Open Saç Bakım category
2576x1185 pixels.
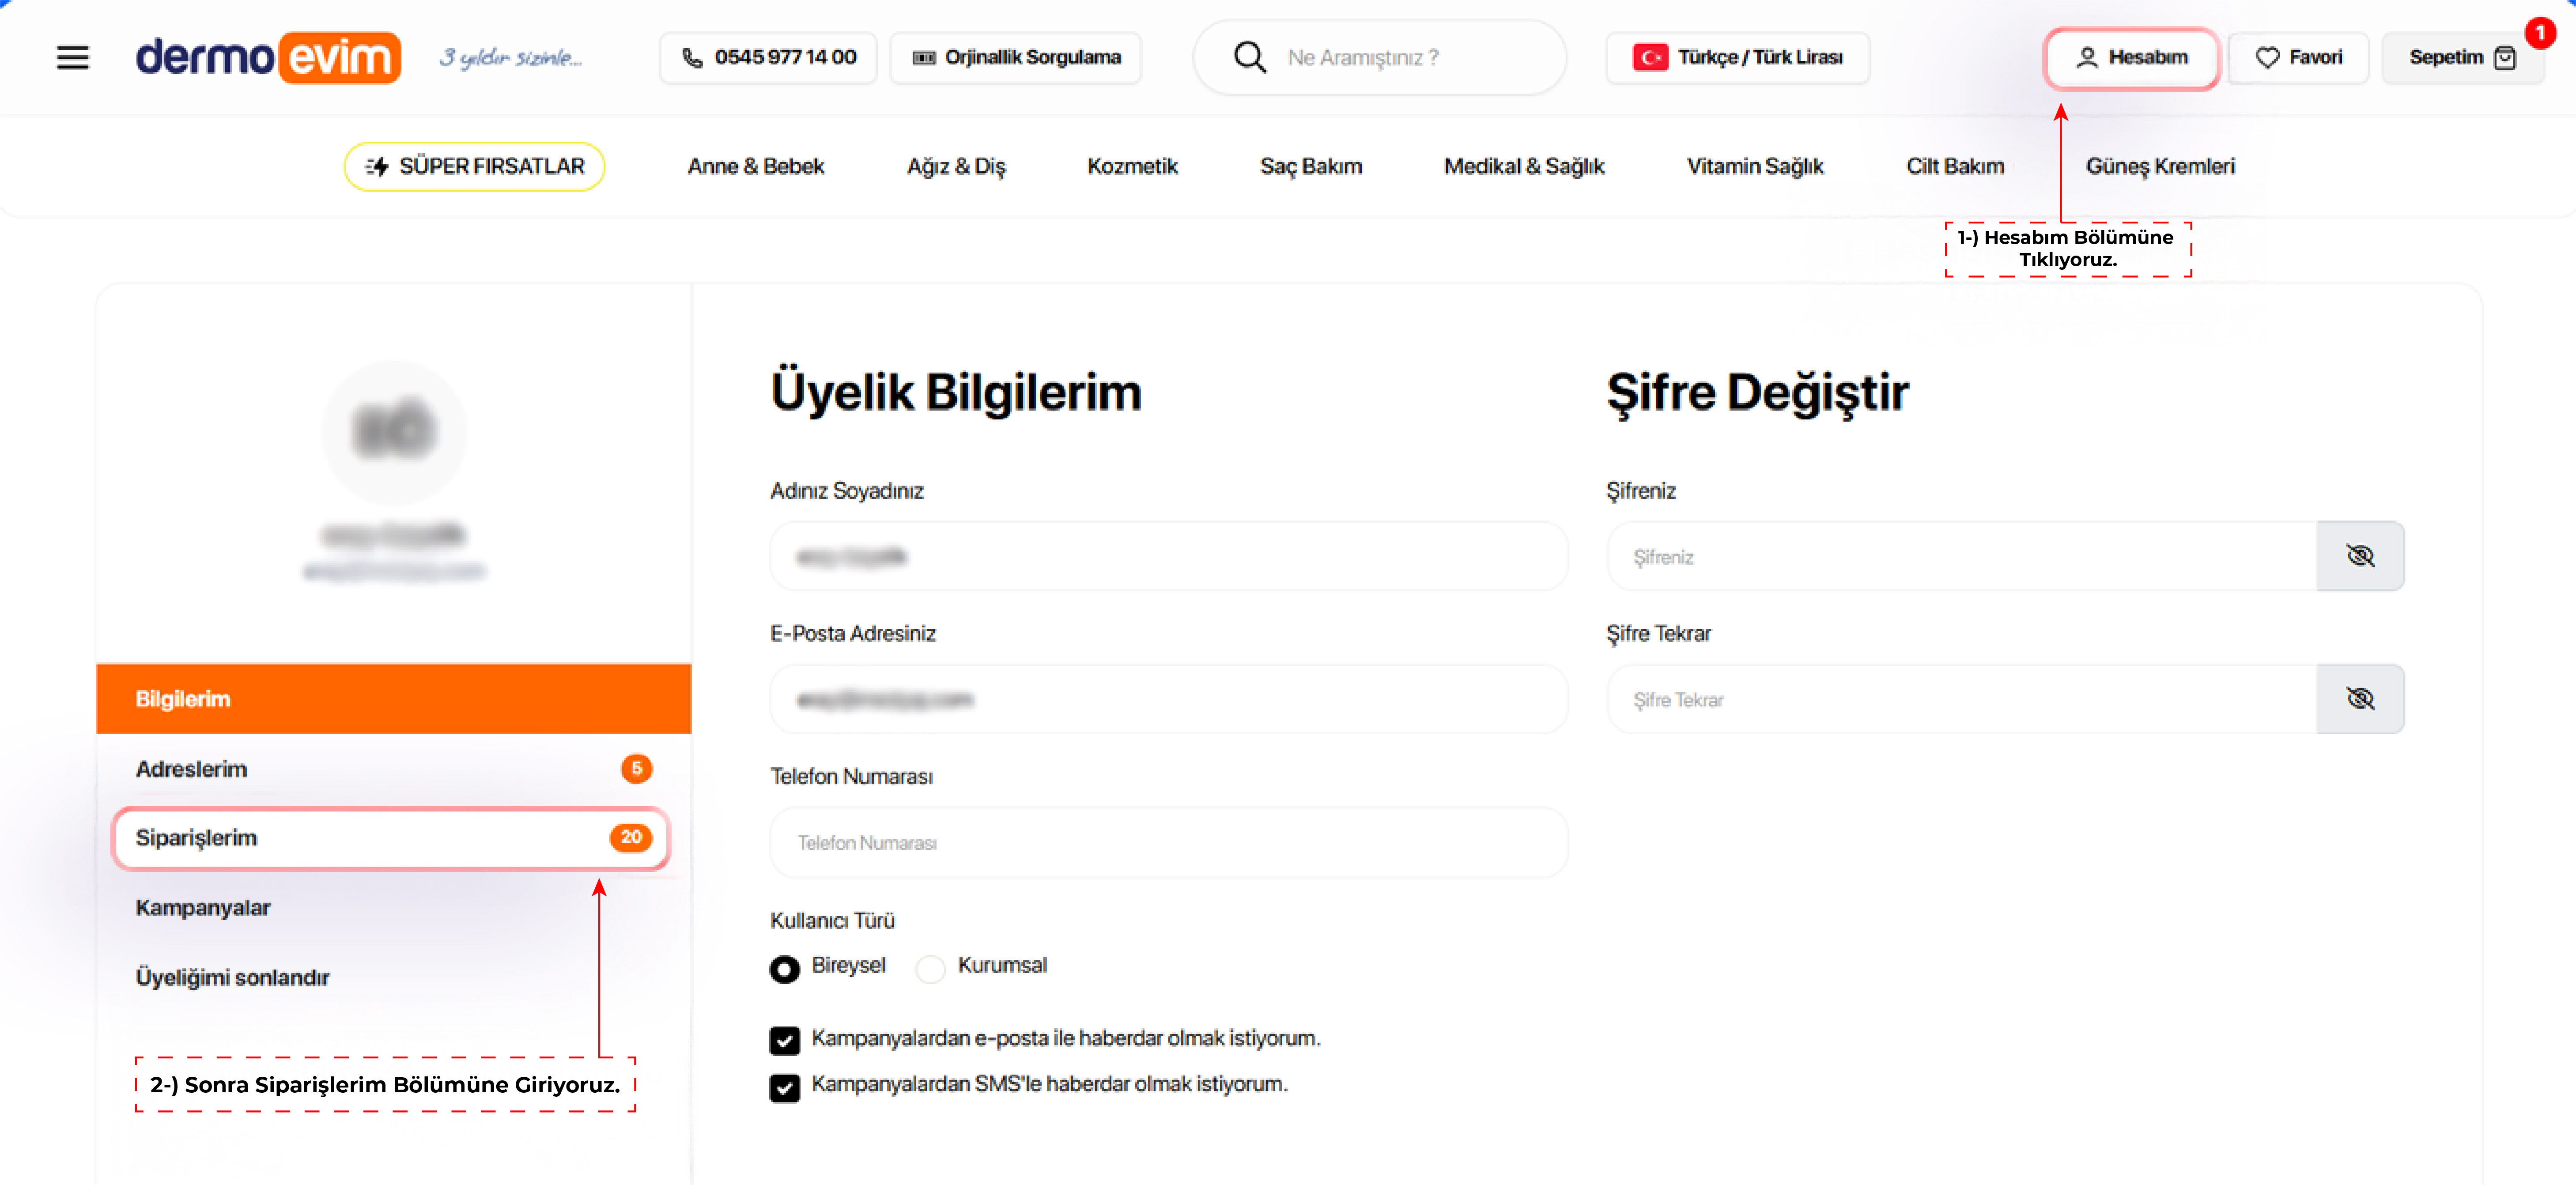tap(1311, 166)
